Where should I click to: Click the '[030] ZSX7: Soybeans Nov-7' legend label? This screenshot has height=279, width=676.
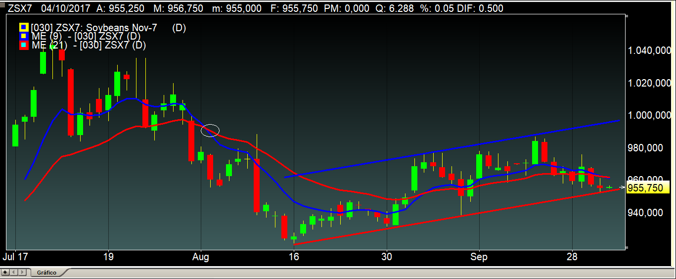point(94,28)
